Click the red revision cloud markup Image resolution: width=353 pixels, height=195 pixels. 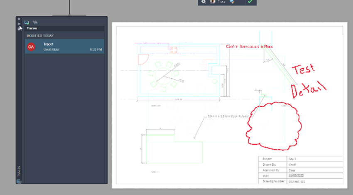point(274,126)
